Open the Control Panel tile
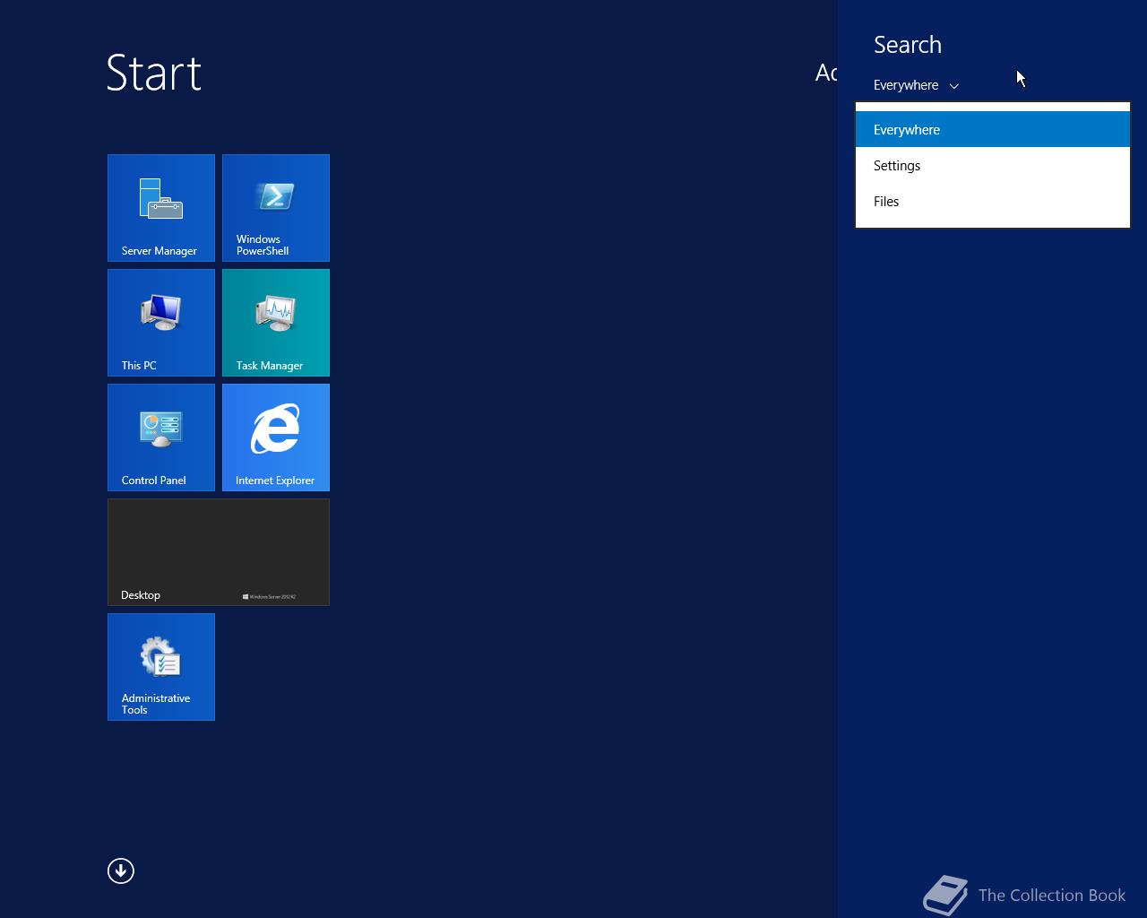The height and width of the screenshot is (918, 1147). [161, 437]
